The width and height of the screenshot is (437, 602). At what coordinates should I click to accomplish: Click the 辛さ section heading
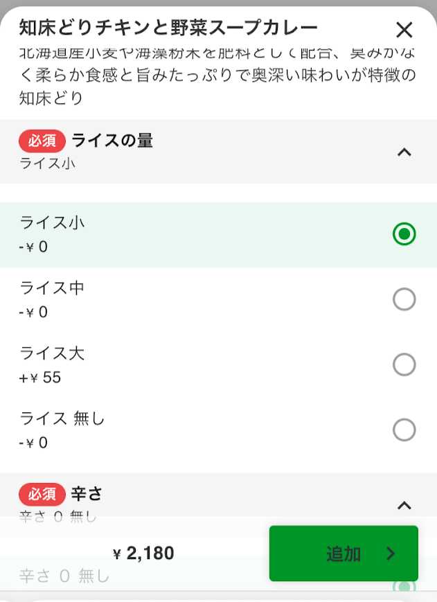click(x=87, y=494)
